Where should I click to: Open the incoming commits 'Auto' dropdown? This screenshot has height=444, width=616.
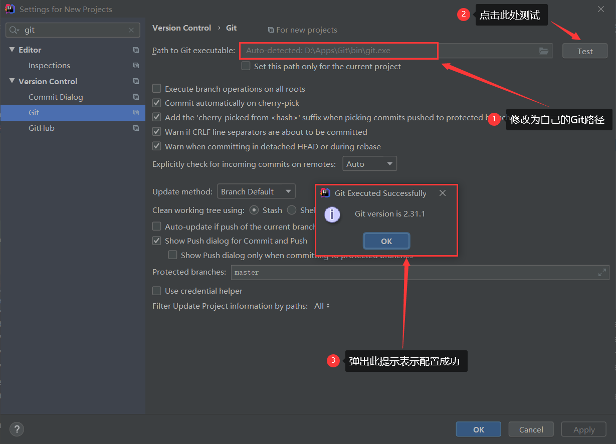tap(370, 164)
